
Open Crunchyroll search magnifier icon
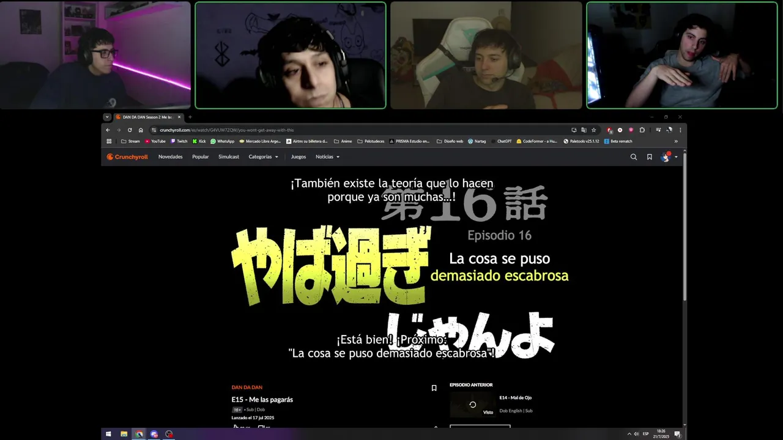(634, 157)
